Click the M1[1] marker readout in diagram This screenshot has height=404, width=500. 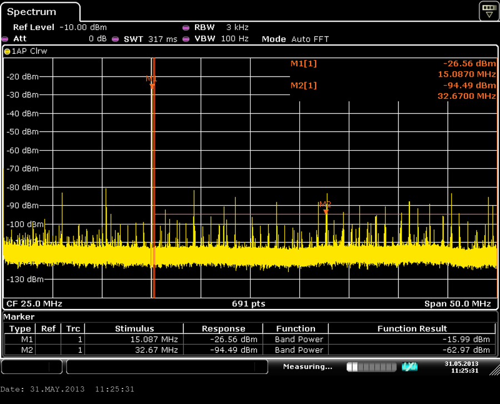click(x=303, y=63)
